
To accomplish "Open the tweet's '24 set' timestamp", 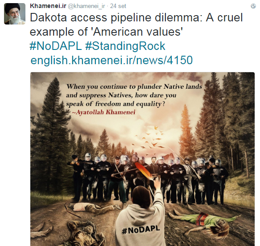I will [118, 6].
